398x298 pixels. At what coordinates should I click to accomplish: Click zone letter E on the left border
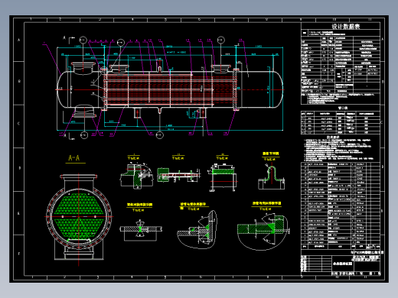(18, 213)
